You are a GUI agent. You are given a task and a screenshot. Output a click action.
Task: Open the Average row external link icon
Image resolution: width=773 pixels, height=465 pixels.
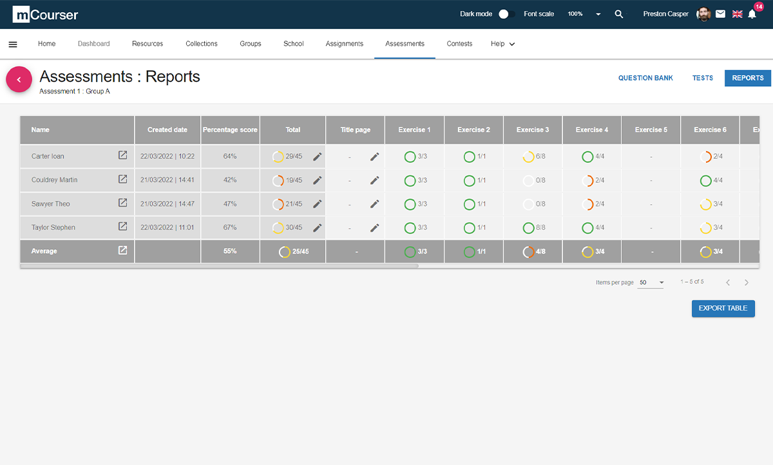(122, 251)
